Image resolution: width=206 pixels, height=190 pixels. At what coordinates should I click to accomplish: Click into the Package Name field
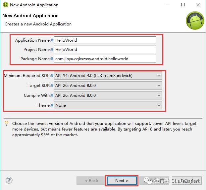tap(105, 58)
